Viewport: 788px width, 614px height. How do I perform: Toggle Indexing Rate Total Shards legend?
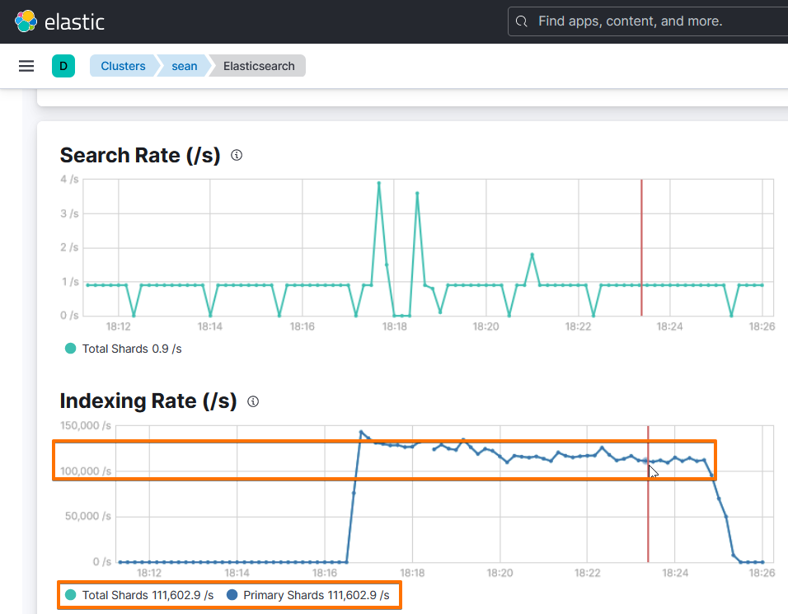pos(139,595)
